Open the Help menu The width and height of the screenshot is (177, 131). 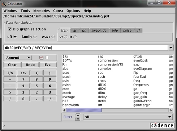(x=87, y=11)
